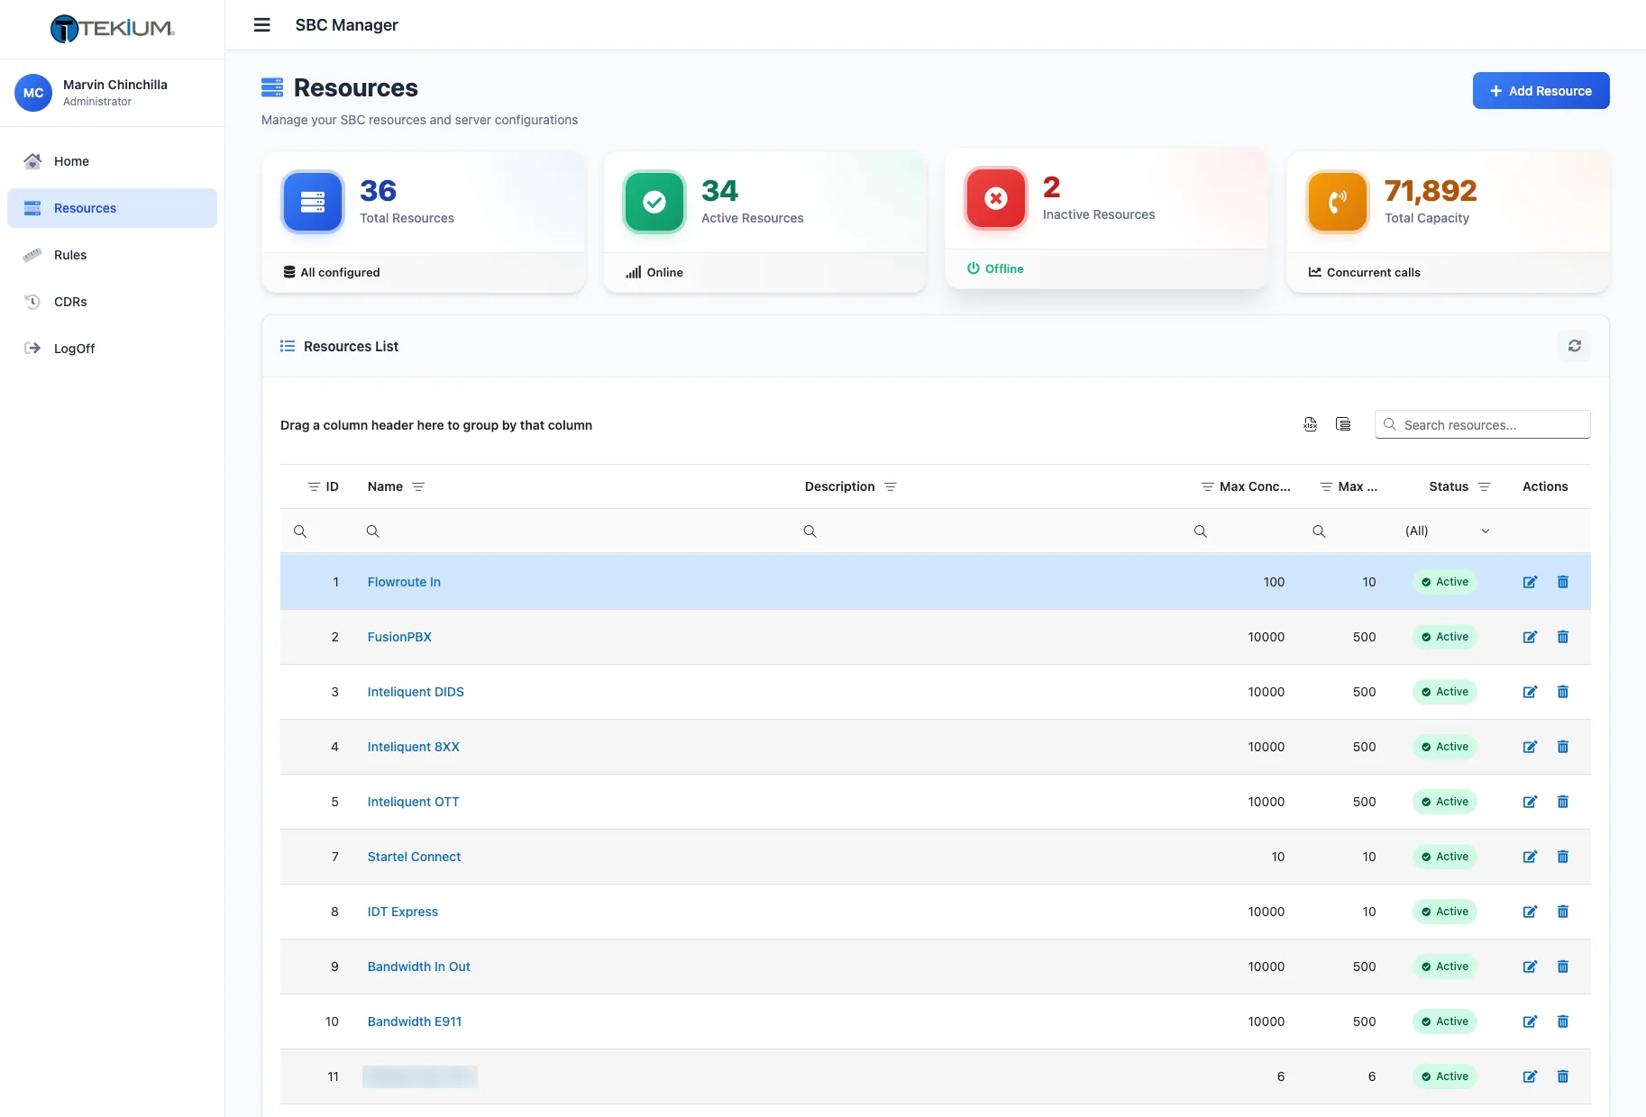
Task: Open the Inteliquent DIDS resource link
Action: point(416,692)
